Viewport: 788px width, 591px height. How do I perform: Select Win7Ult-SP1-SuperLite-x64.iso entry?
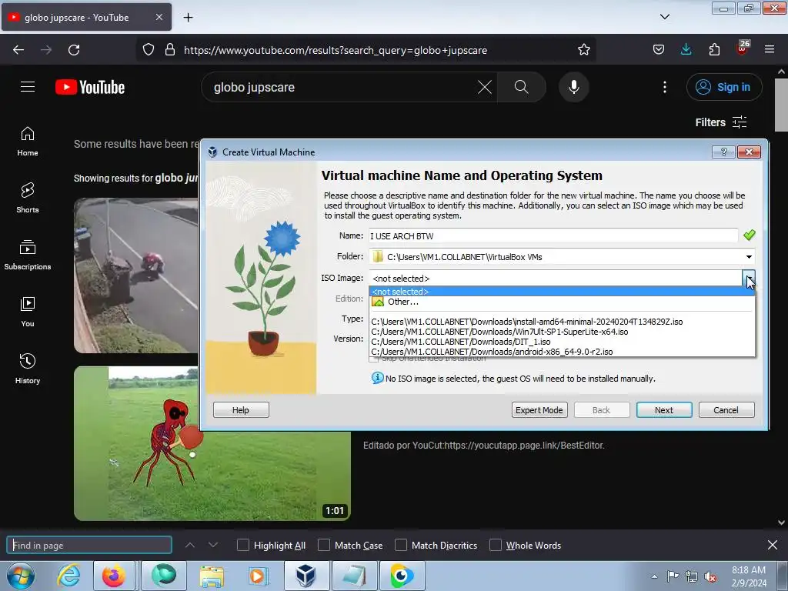pos(562,332)
